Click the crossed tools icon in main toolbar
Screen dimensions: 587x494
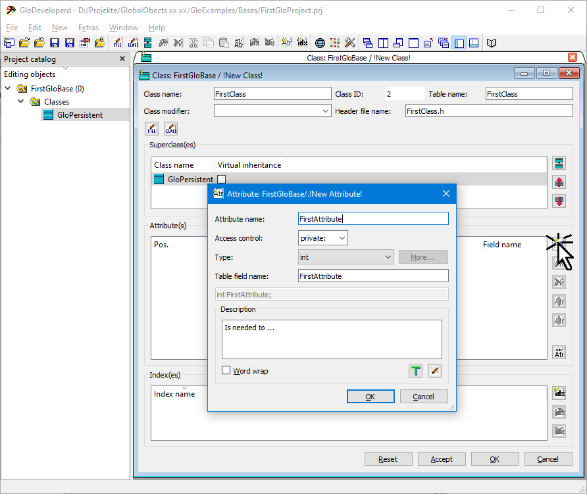tap(350, 43)
